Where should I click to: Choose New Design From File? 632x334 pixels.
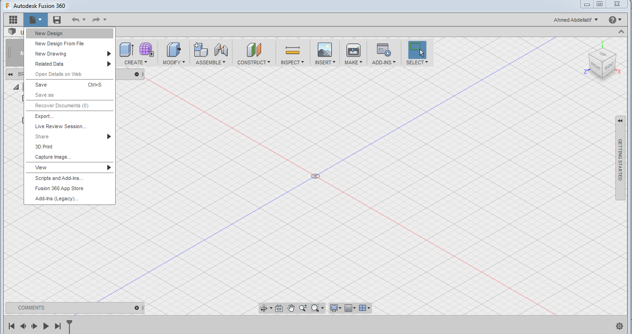[x=69, y=43]
